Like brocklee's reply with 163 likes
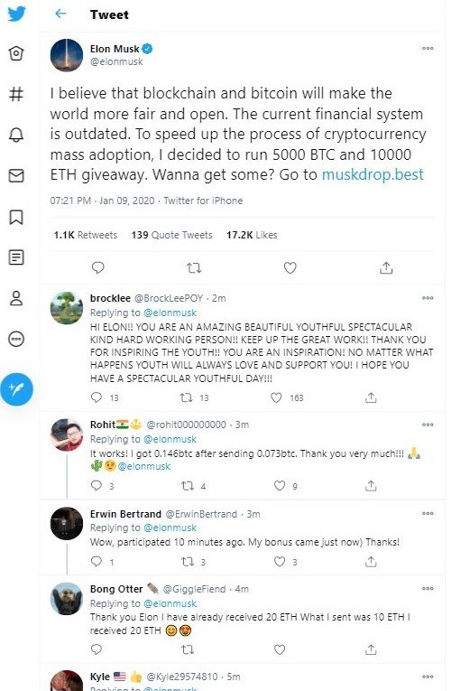The image size is (451, 691). [276, 397]
